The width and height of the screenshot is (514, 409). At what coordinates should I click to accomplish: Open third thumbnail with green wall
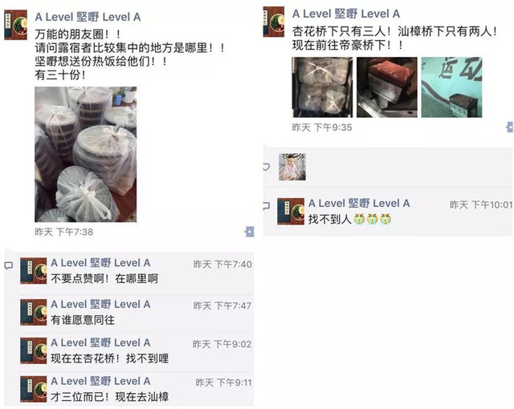pos(451,87)
